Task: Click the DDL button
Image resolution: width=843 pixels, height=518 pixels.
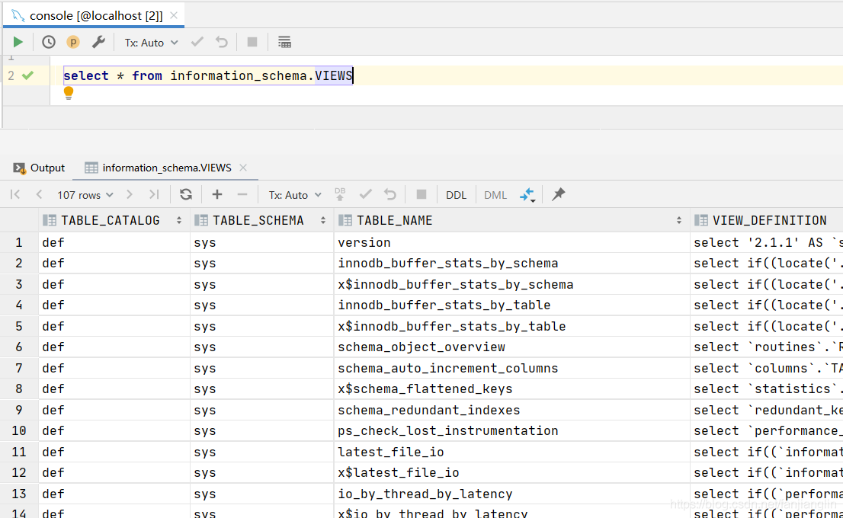Action: point(456,195)
